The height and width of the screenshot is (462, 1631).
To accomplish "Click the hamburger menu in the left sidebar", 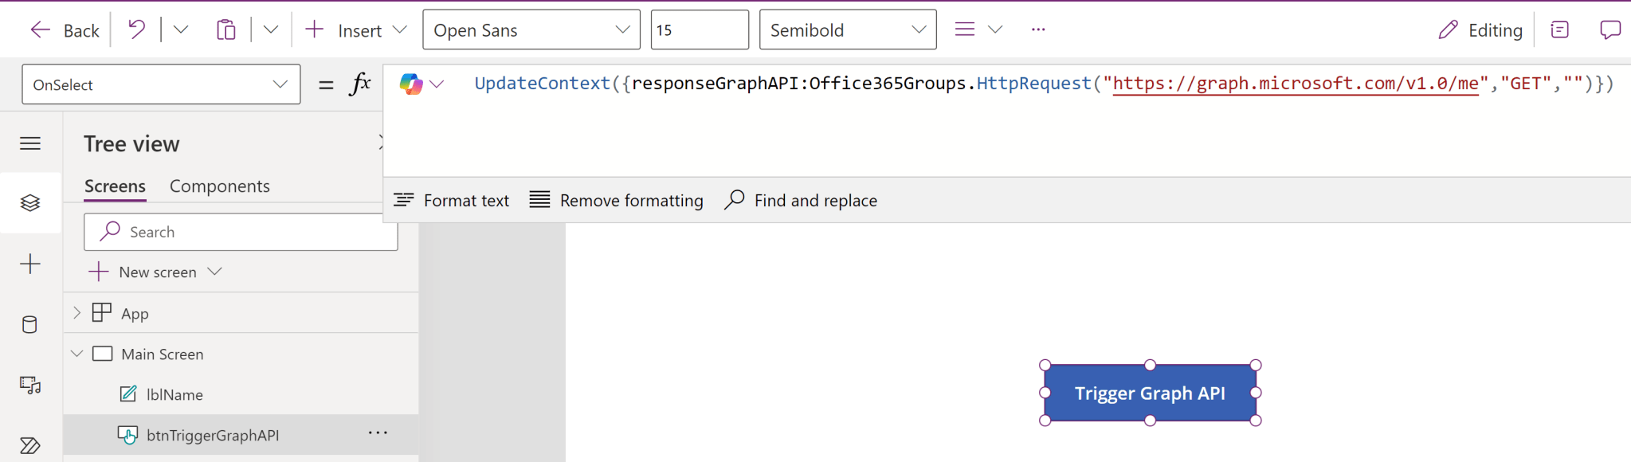I will pos(30,143).
